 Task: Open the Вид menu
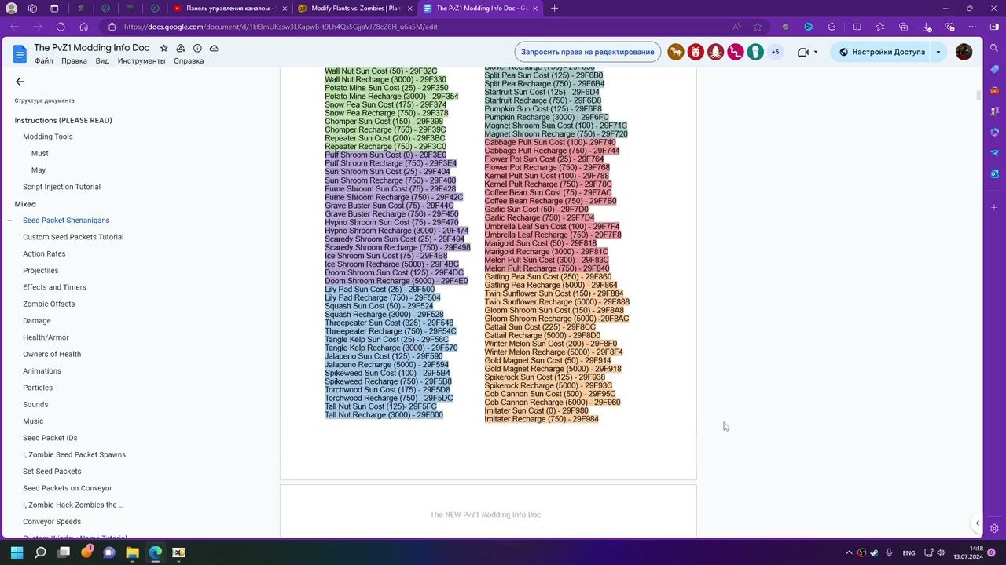(x=102, y=61)
